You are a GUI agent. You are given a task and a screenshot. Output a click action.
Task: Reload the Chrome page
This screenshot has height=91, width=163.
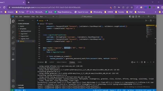[x=4, y=7]
